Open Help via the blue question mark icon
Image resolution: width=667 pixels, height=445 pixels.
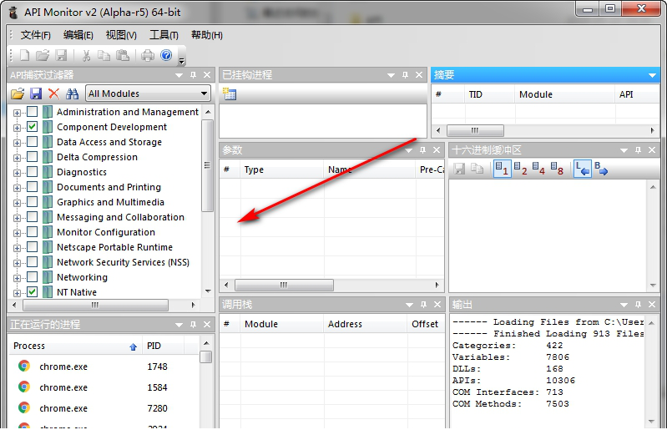pos(166,55)
